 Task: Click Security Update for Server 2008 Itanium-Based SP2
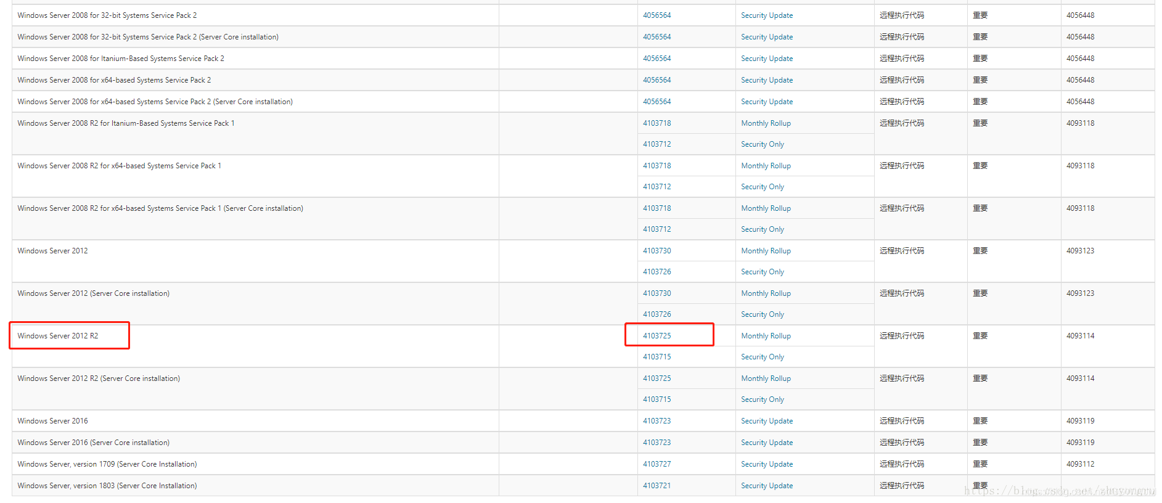(767, 59)
